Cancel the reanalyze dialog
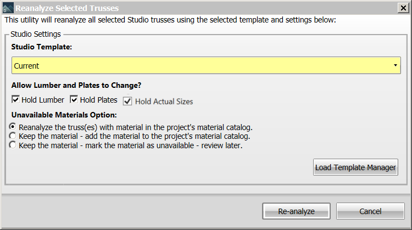Screen dimensions: 412x230 (x=370, y=211)
